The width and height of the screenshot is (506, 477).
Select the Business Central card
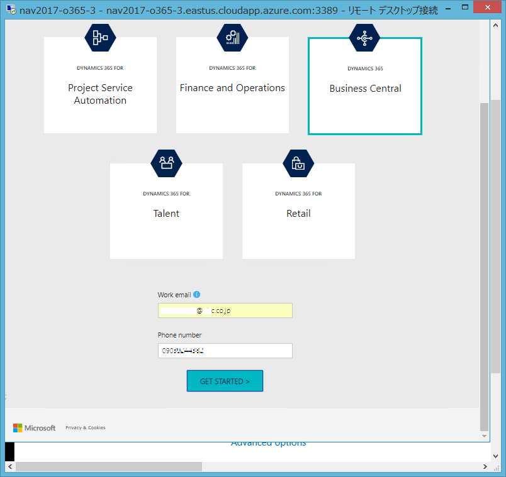point(365,86)
